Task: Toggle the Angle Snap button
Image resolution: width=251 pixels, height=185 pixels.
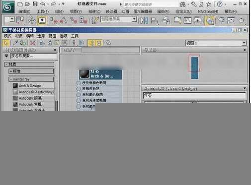Action: (x=64, y=20)
